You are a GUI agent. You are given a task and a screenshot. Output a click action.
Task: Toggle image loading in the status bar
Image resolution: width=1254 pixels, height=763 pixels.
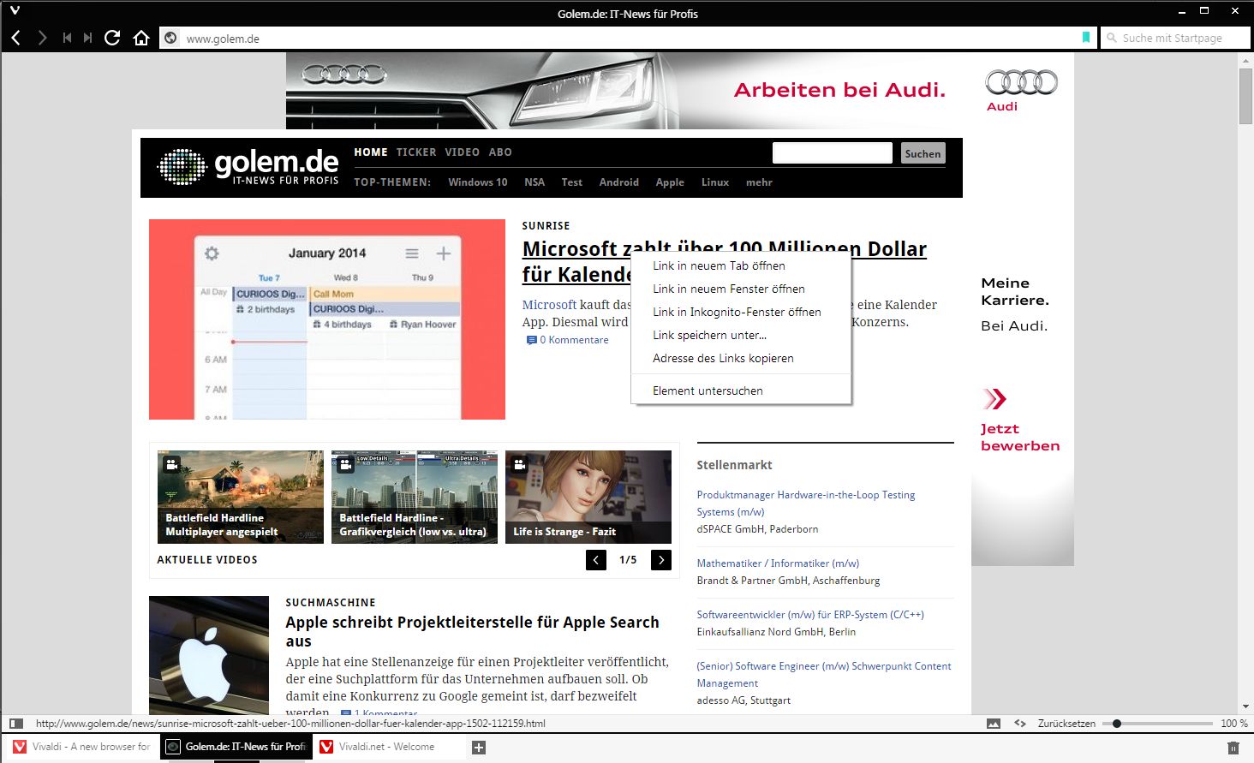994,724
